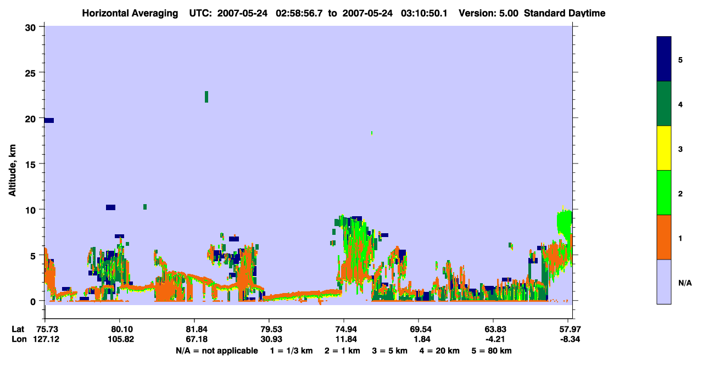714x366 pixels.
Task: Click the dark blue feature at 20 km altitude
Action: pos(49,120)
